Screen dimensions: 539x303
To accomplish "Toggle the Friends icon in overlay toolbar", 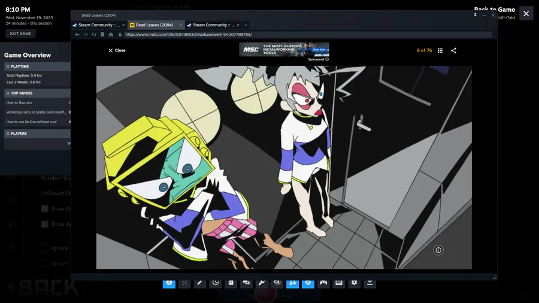I will click(292, 283).
